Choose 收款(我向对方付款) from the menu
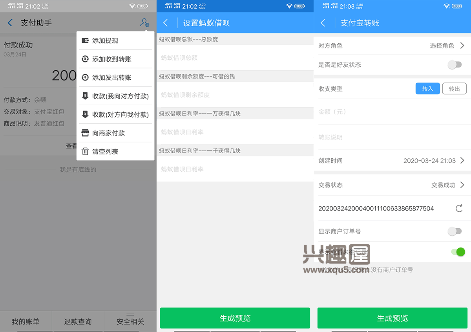Screen dimensions: 471x332 (x=115, y=96)
